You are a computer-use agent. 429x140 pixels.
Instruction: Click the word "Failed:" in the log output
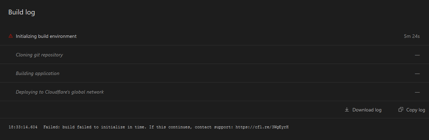click(x=52, y=127)
